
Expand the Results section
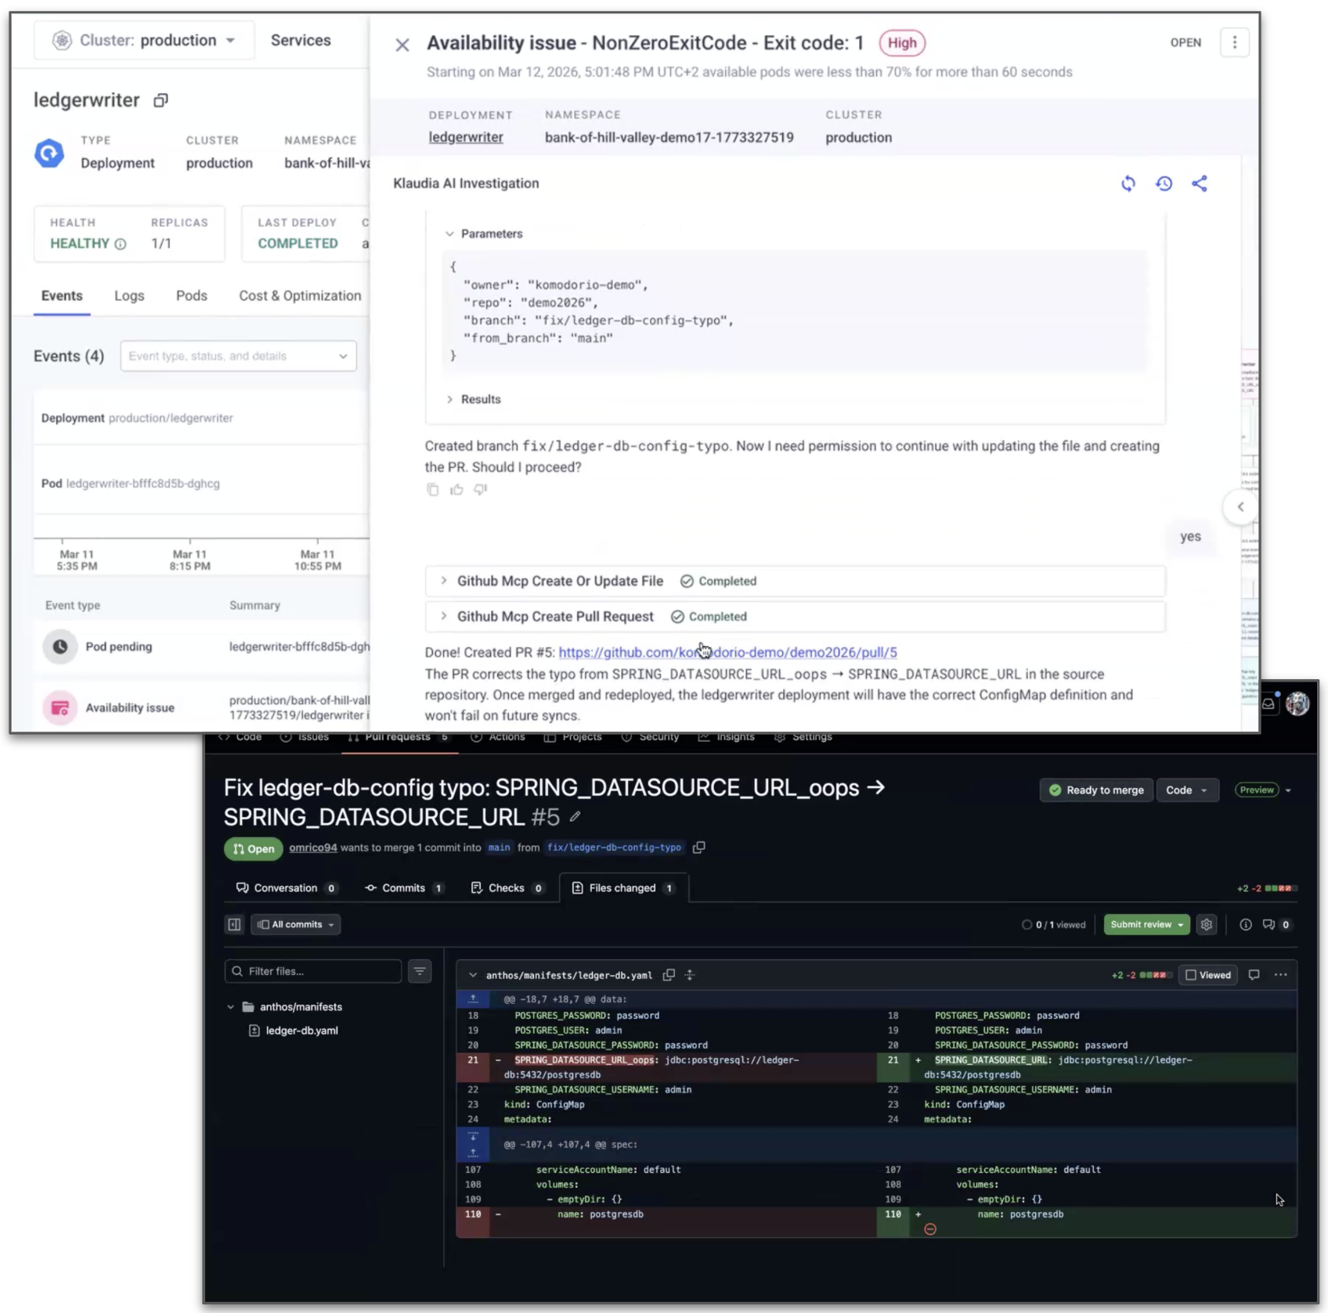449,399
